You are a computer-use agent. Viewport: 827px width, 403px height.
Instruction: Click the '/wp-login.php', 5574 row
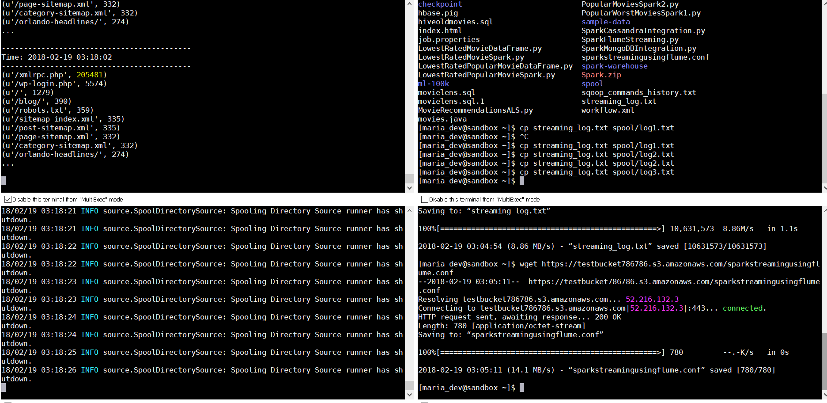click(54, 84)
